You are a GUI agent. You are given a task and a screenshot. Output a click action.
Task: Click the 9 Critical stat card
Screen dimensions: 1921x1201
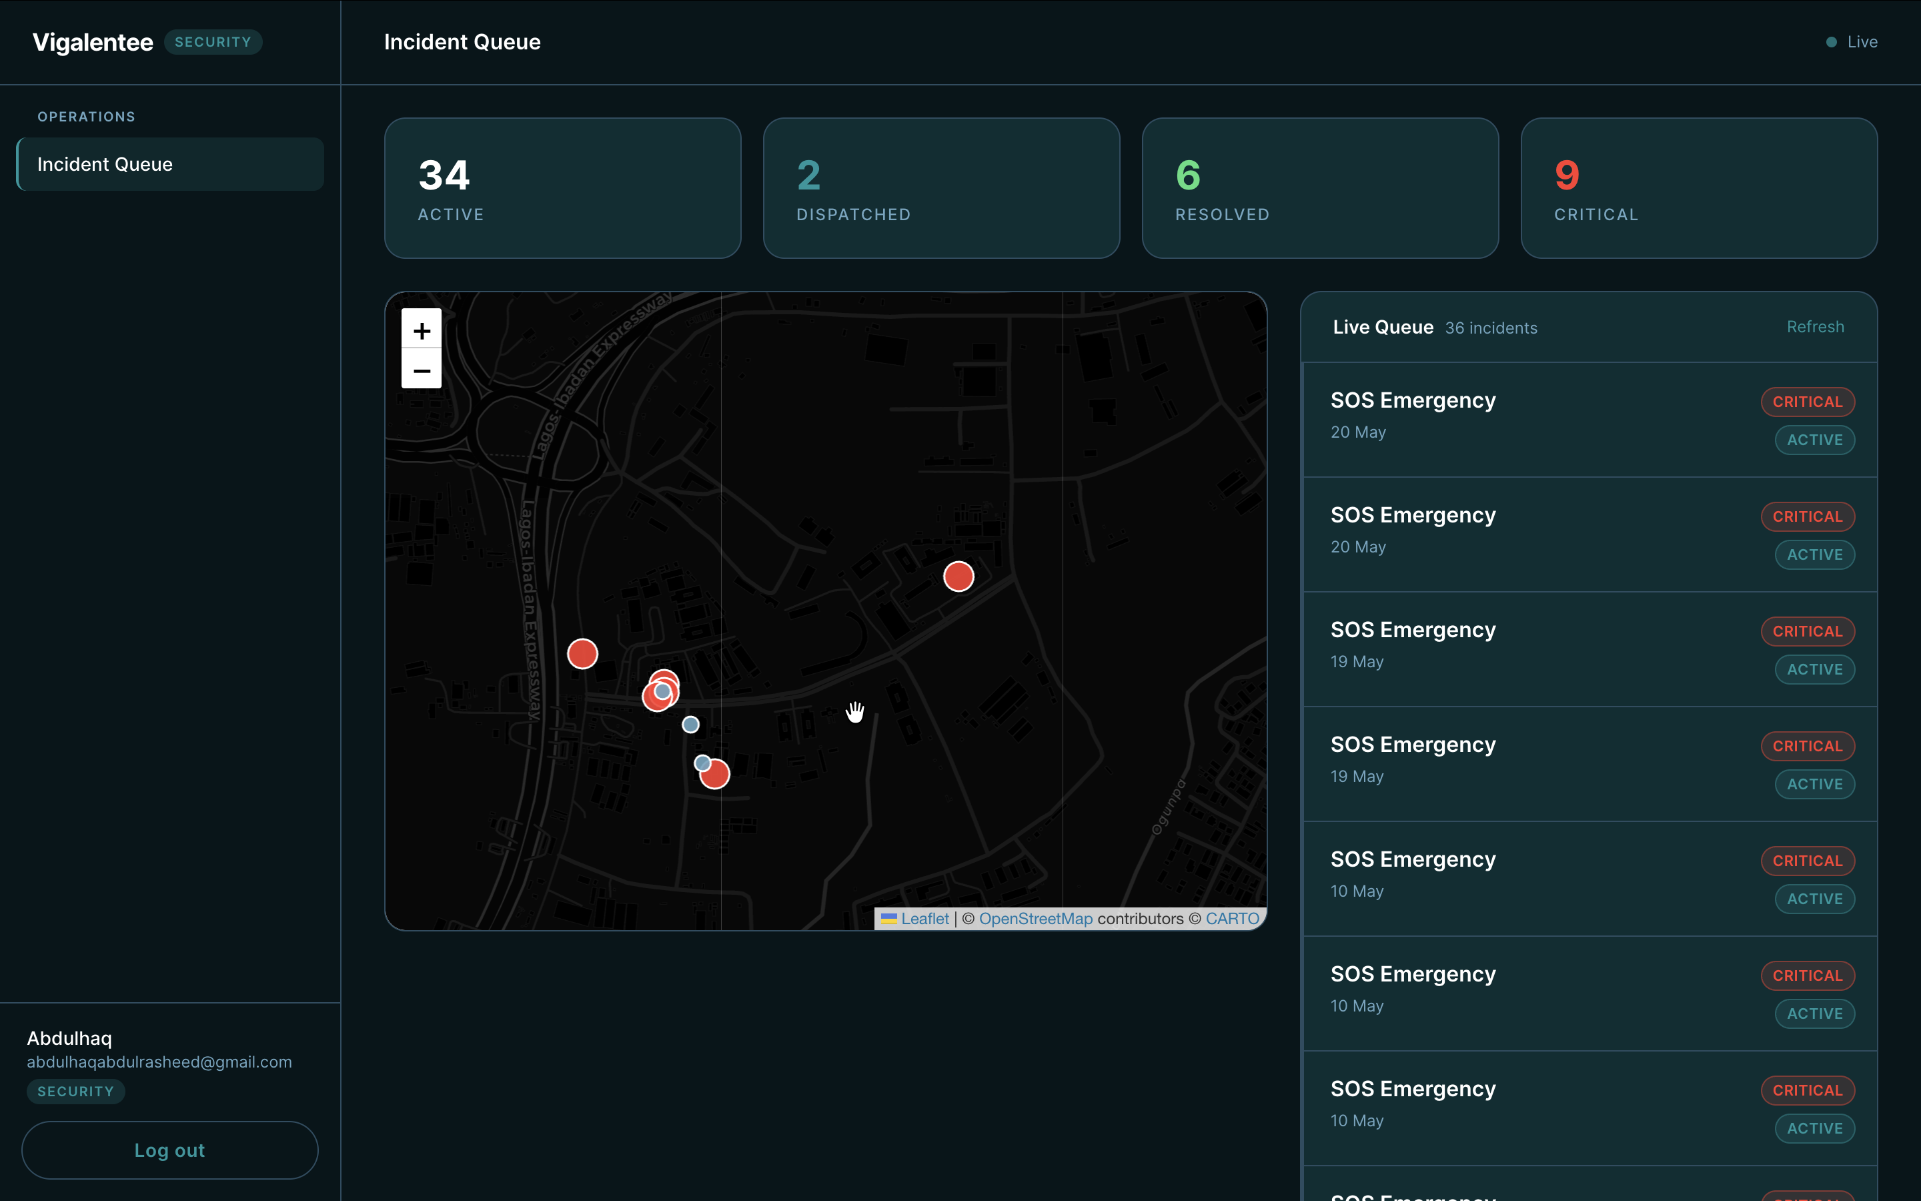(1699, 188)
